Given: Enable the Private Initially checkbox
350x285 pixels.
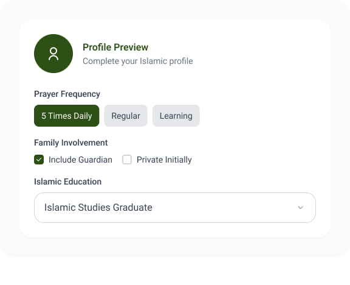Looking at the screenshot, I should pos(127,160).
